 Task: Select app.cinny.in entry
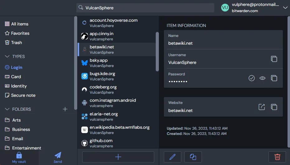pyautogui.click(x=116, y=36)
